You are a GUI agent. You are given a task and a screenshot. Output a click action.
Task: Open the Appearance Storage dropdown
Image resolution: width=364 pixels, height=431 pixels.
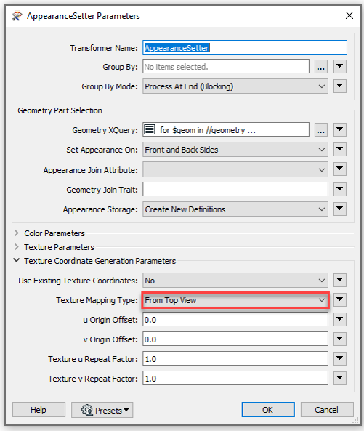pyautogui.click(x=235, y=209)
